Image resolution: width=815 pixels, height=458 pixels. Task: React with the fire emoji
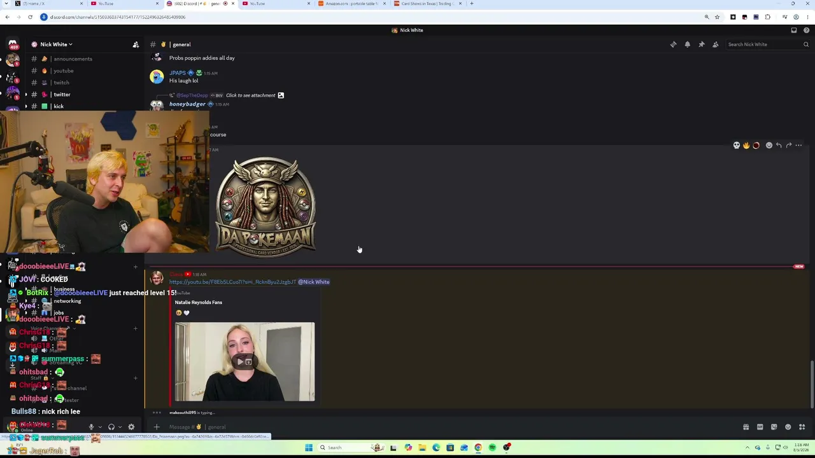pos(746,146)
